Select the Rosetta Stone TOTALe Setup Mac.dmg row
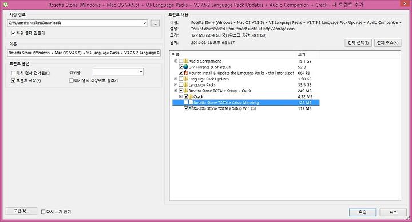The width and height of the screenshot is (412, 222). pyautogui.click(x=246, y=103)
